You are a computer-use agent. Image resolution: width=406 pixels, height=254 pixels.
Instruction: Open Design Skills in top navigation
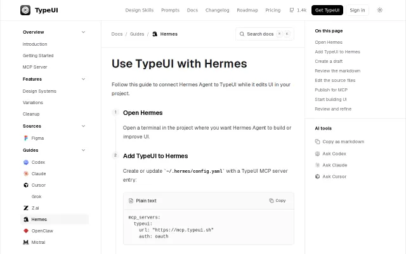140,10
